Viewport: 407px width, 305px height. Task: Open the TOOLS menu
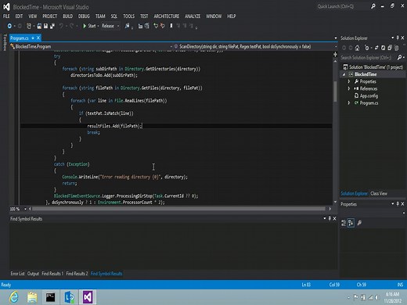coord(128,16)
